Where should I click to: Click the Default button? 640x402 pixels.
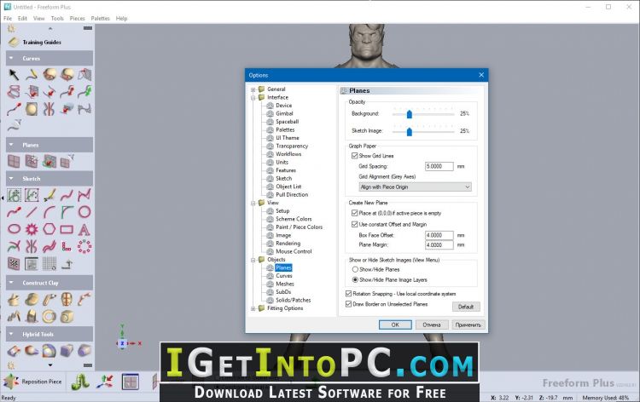click(466, 307)
